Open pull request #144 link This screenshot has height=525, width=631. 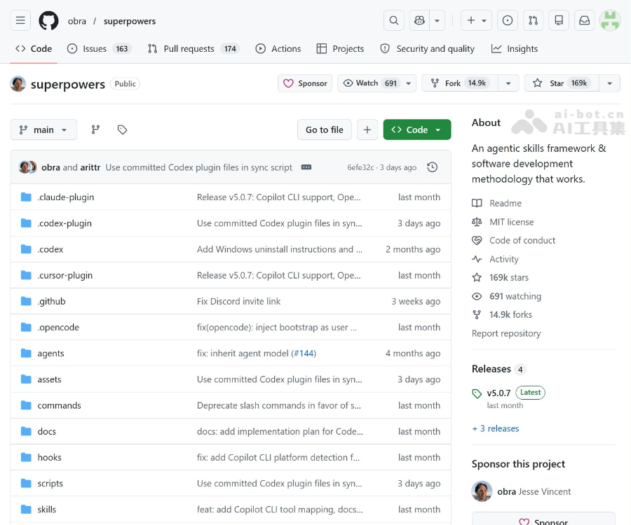coord(304,353)
